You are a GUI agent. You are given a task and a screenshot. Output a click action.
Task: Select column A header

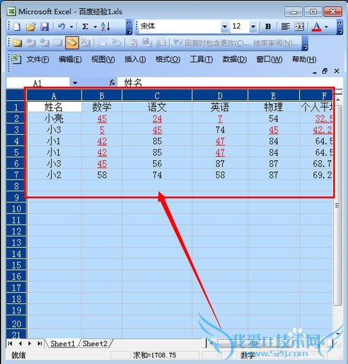(x=54, y=95)
